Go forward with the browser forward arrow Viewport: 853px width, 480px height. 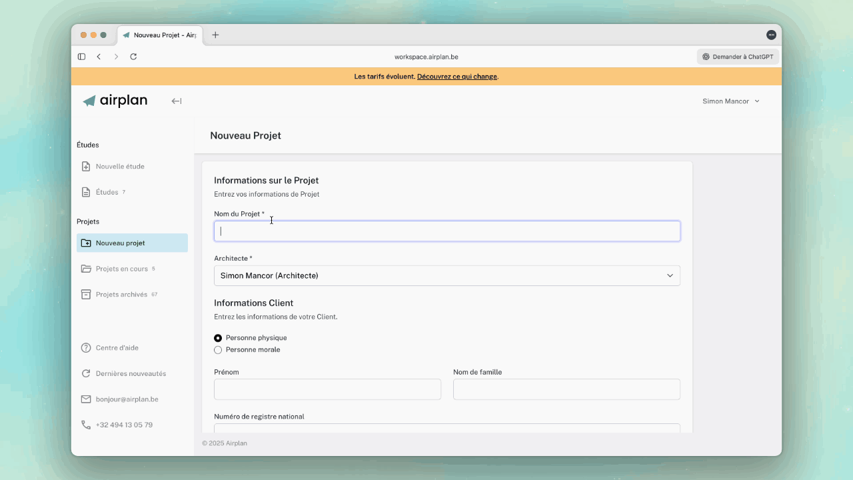tap(116, 57)
